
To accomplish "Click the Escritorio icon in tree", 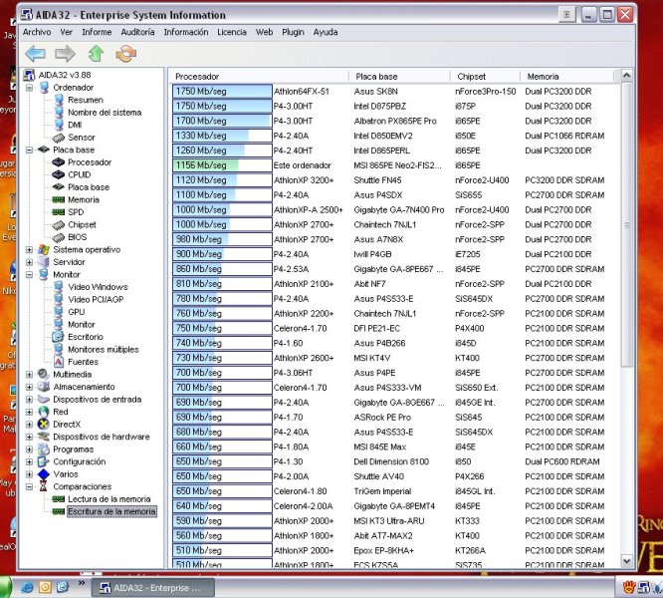I will 58,337.
